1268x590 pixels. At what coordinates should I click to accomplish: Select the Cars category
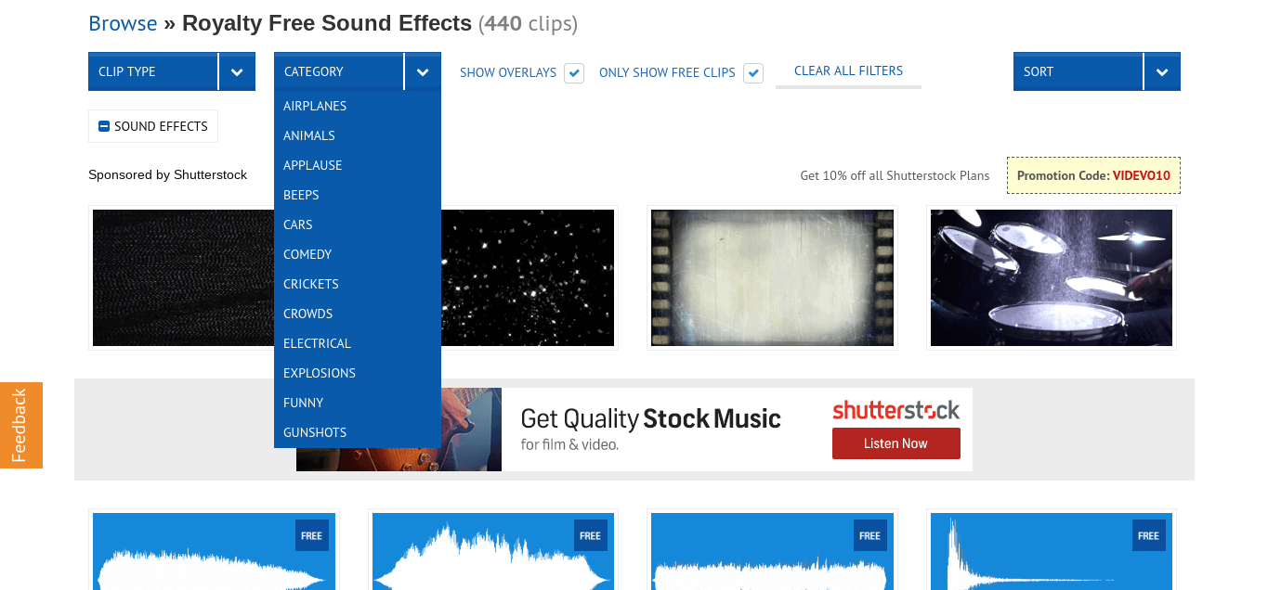(358, 224)
